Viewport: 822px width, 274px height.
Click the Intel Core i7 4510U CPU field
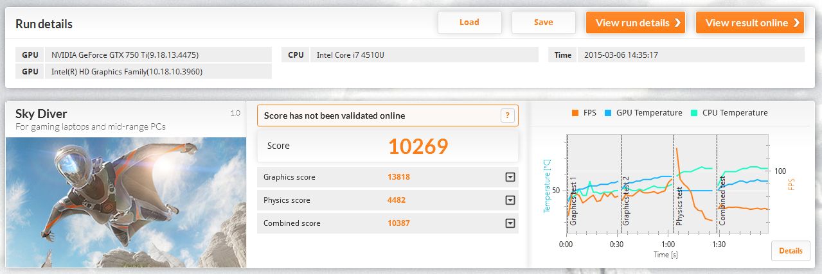click(x=425, y=55)
